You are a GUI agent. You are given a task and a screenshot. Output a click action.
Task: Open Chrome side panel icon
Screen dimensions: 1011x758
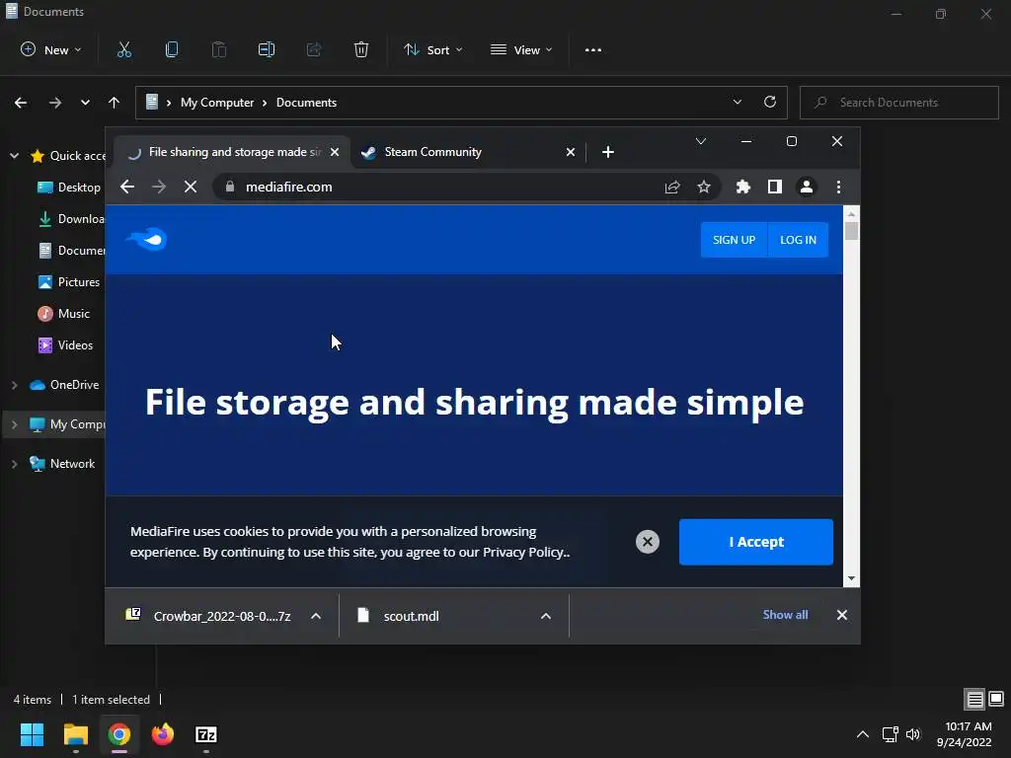click(x=775, y=187)
